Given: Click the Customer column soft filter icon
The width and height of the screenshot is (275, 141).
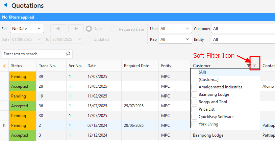Looking at the screenshot, I should point(254,65).
